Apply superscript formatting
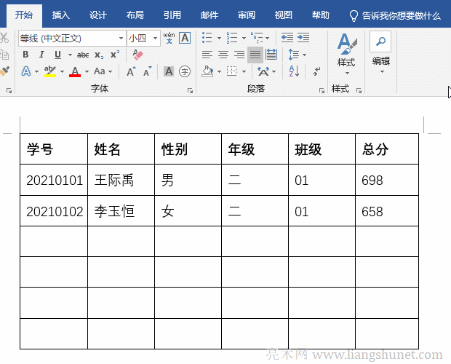The width and height of the screenshot is (451, 364). pos(115,55)
